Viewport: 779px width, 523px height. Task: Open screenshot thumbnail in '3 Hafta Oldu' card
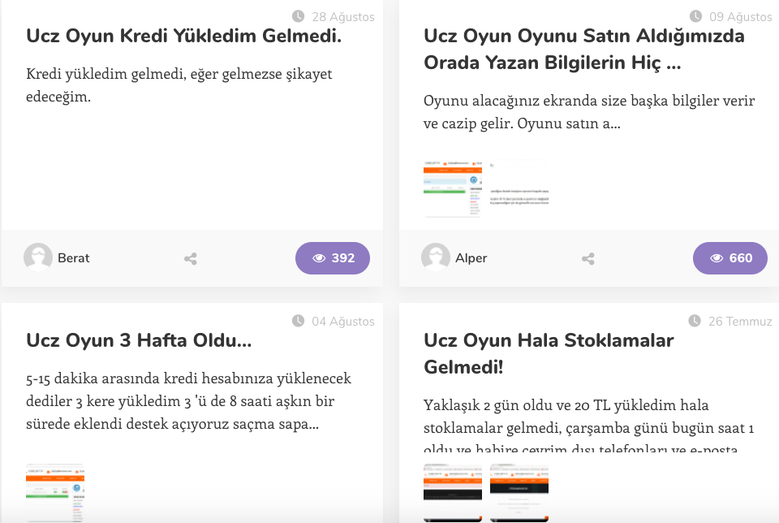tap(54, 492)
